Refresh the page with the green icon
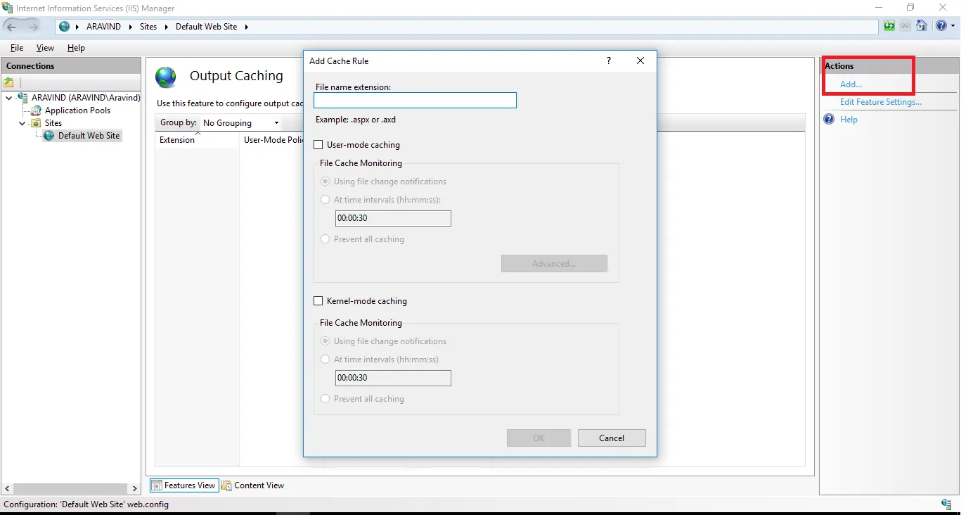973x515 pixels. [x=889, y=26]
